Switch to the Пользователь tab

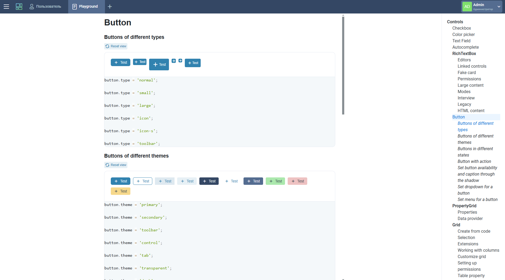(45, 7)
